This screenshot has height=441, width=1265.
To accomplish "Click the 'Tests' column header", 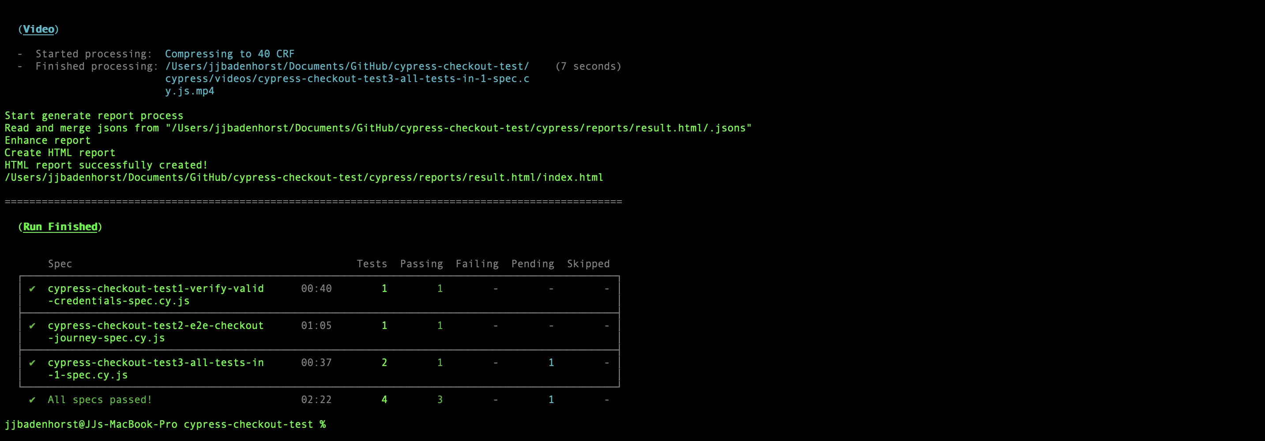I will [372, 264].
